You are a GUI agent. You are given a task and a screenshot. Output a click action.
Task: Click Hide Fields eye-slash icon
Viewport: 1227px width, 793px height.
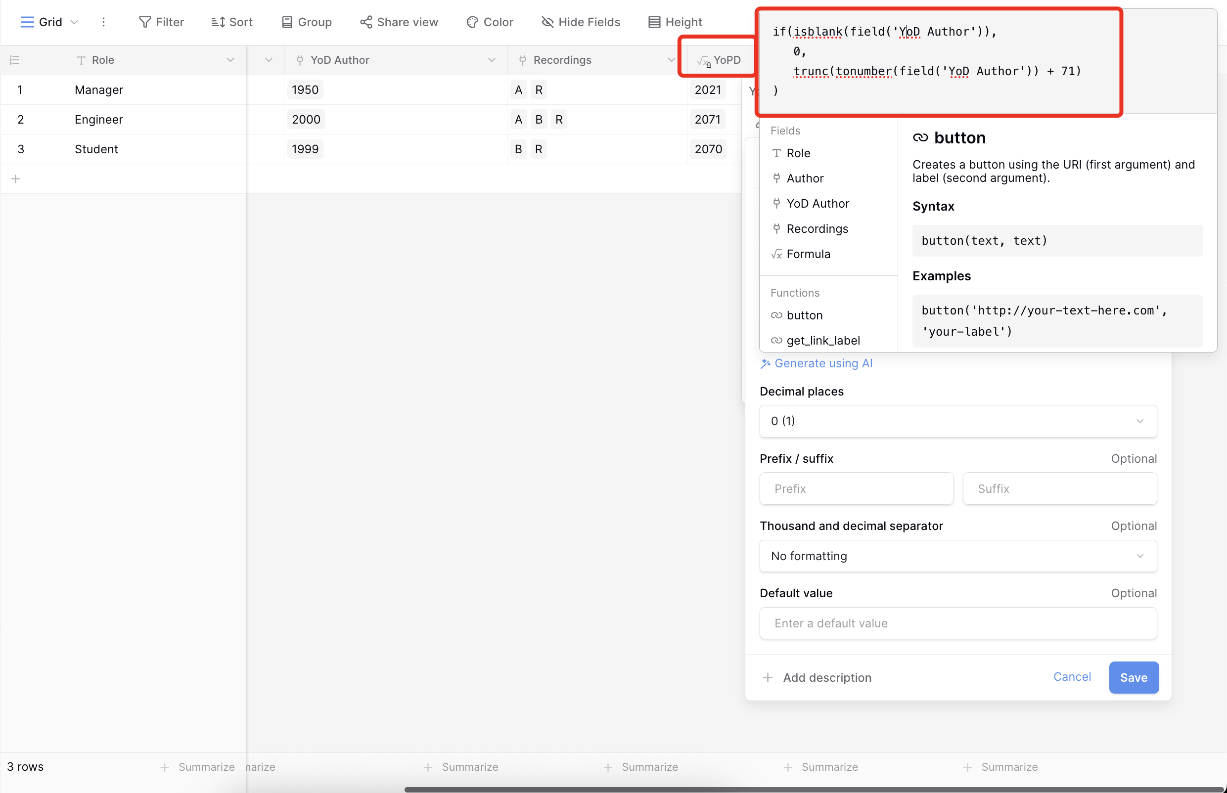coord(547,22)
